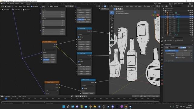
Task: Open the timeline Playback menu button
Action: click(8, 96)
